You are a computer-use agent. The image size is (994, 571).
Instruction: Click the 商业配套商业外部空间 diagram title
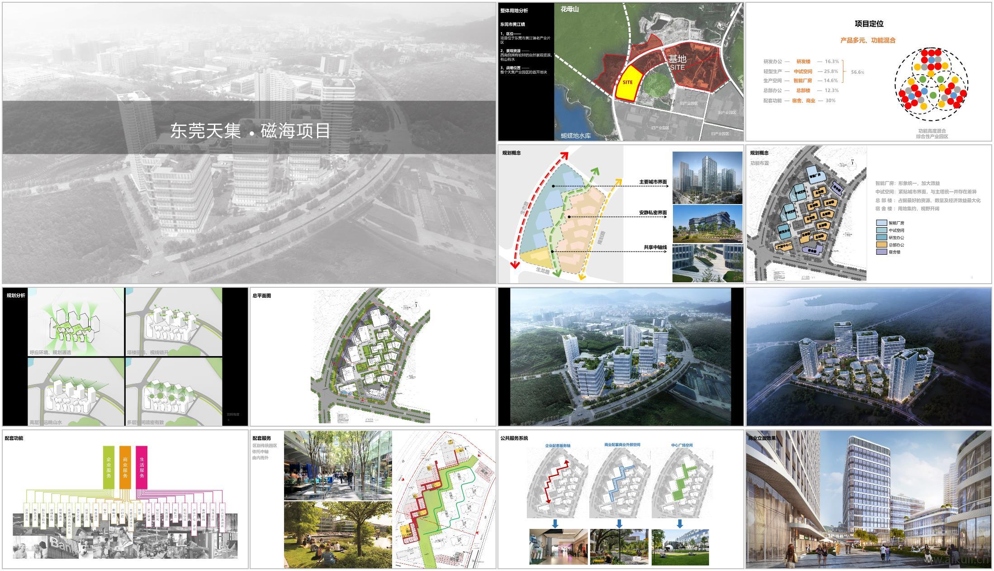(622, 445)
